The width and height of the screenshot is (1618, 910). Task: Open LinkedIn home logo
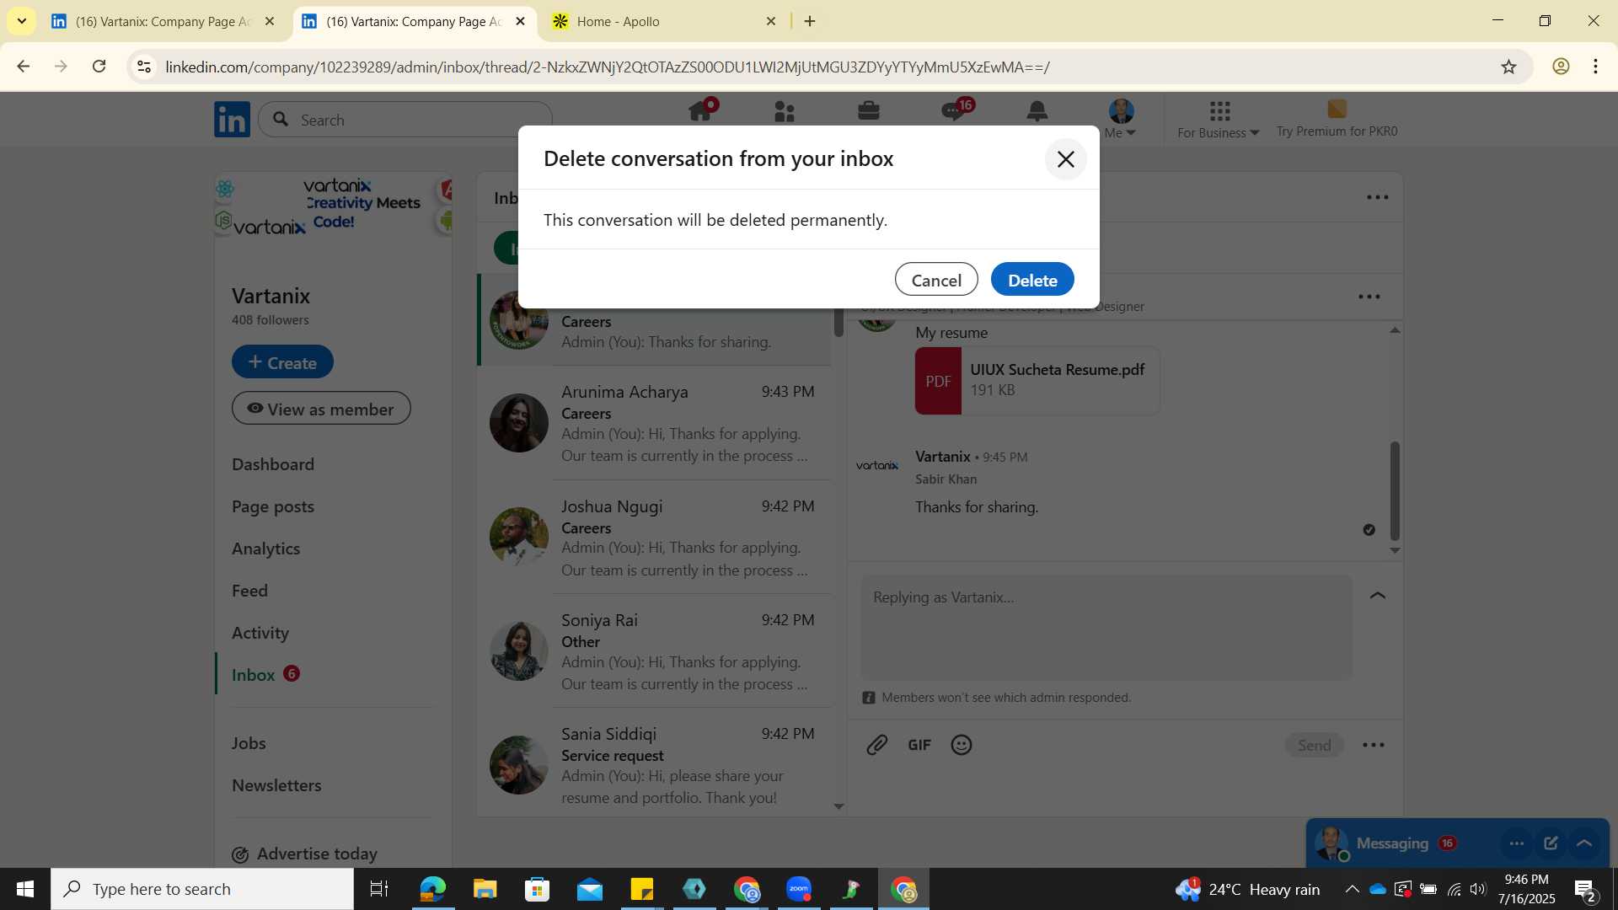tap(232, 120)
